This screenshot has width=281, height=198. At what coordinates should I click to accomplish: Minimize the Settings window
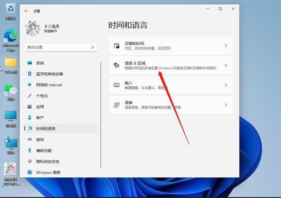[208, 9]
